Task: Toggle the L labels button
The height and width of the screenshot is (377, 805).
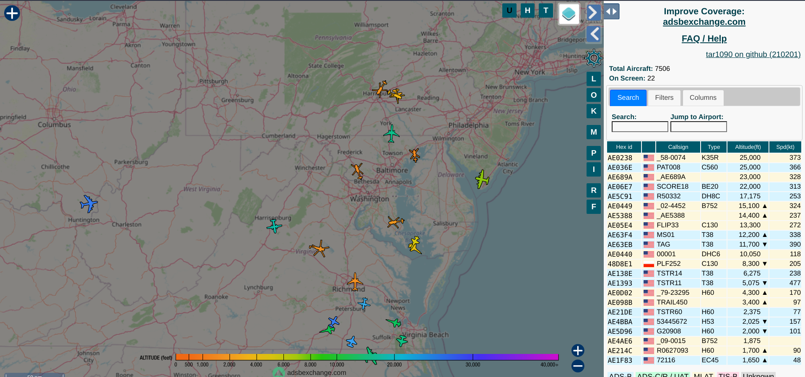Action: coord(594,79)
